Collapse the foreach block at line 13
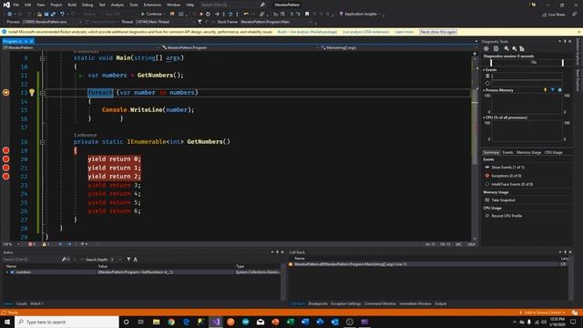583x328 pixels. pos(42,93)
